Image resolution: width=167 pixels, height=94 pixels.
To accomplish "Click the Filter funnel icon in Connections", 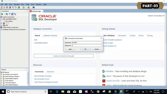I will (x=9, y=14).
